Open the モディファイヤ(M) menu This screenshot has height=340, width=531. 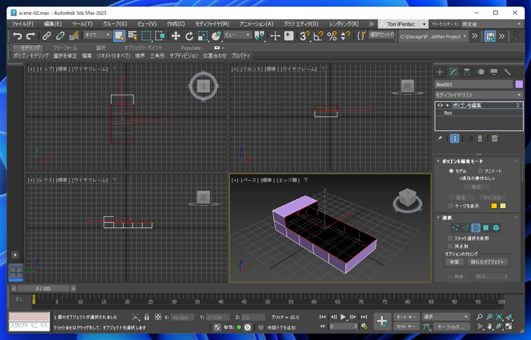212,24
